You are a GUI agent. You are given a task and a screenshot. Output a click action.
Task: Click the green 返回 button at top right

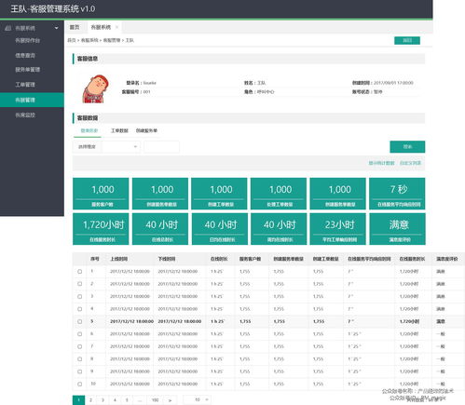pos(407,40)
